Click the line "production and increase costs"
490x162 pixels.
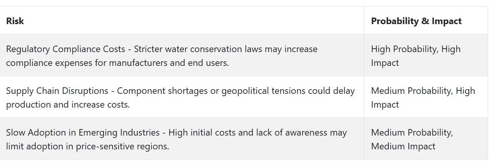tap(68, 105)
